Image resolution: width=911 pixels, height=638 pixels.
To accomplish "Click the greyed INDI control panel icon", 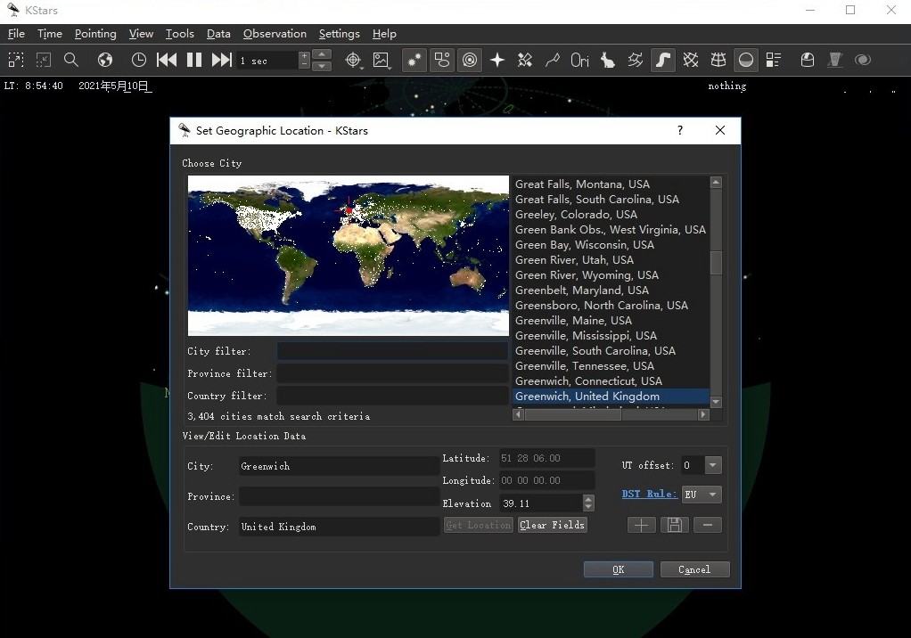I will pos(835,60).
